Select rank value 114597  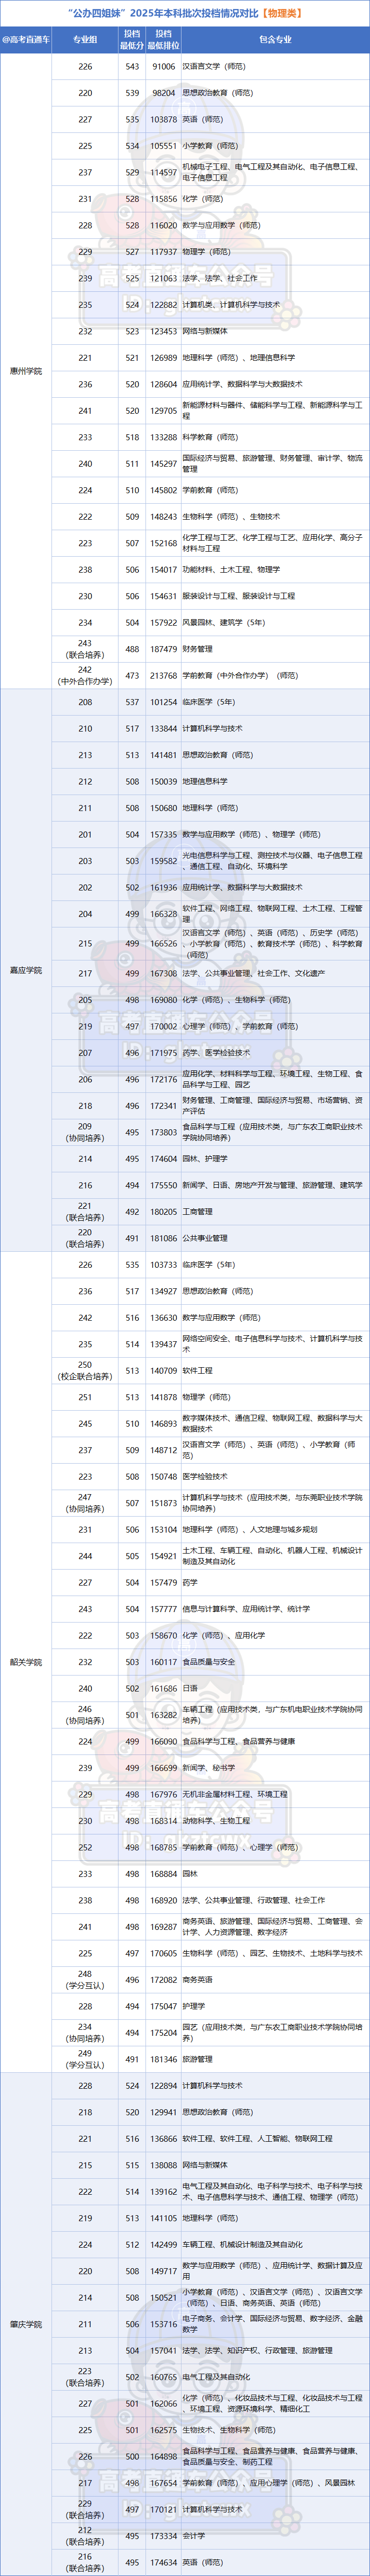click(163, 173)
